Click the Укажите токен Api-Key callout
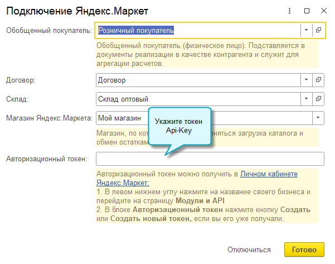The height and width of the screenshot is (264, 335). 179,126
